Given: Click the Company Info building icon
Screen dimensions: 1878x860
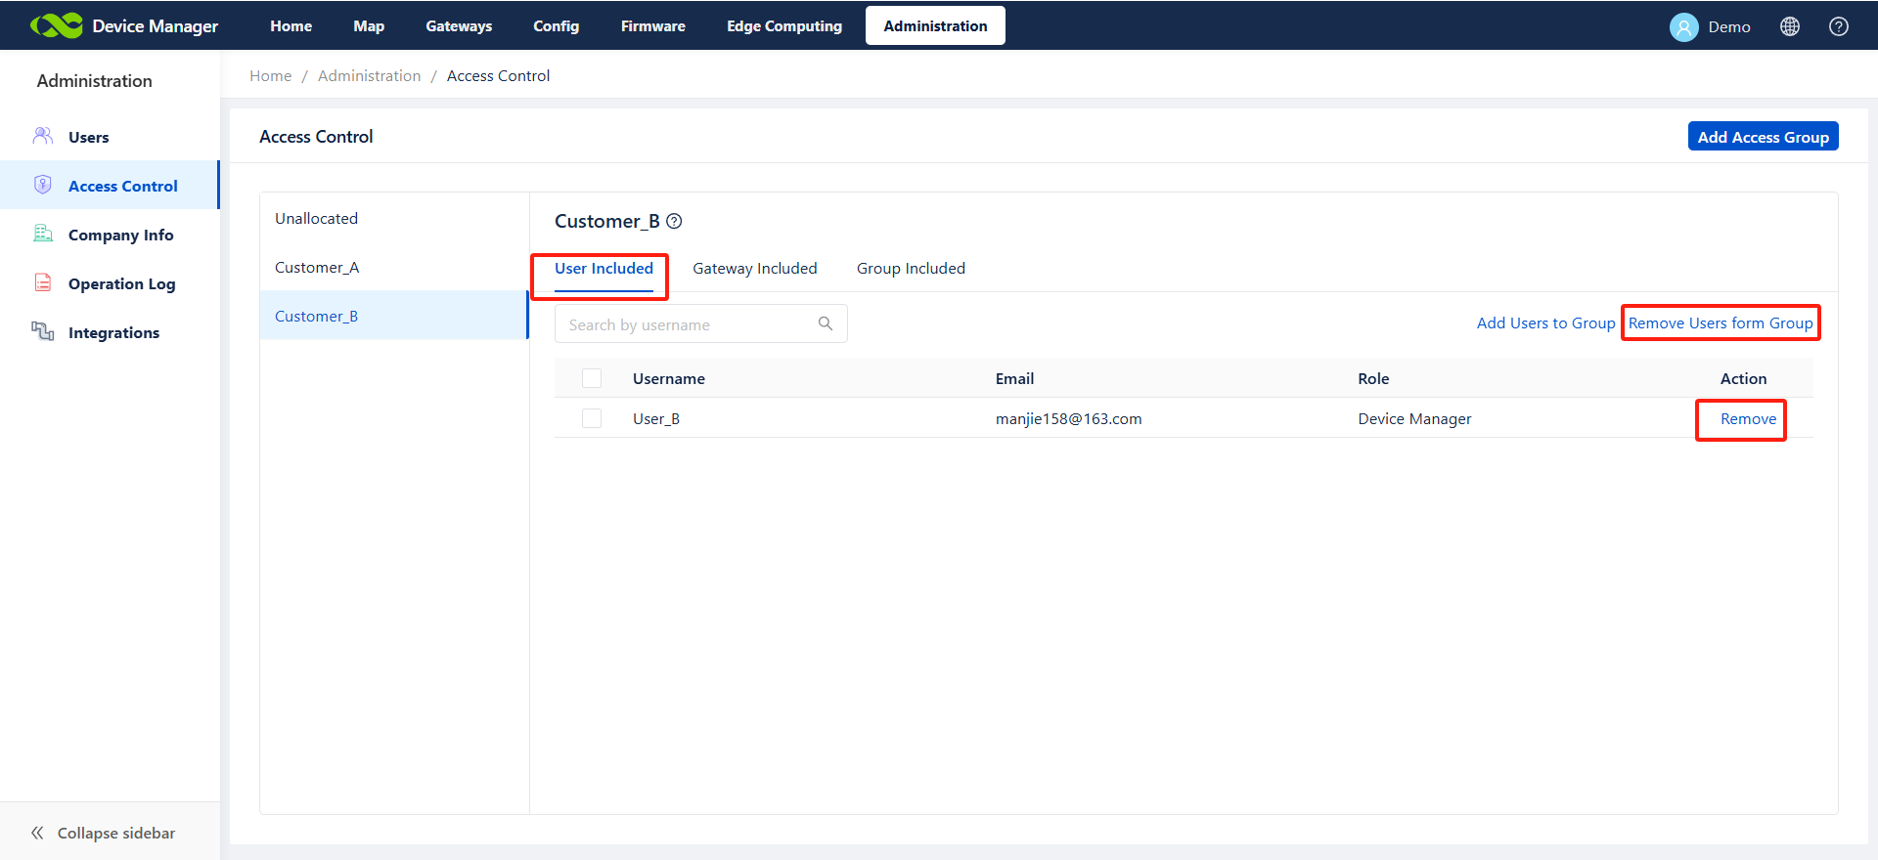Looking at the screenshot, I should (x=43, y=234).
